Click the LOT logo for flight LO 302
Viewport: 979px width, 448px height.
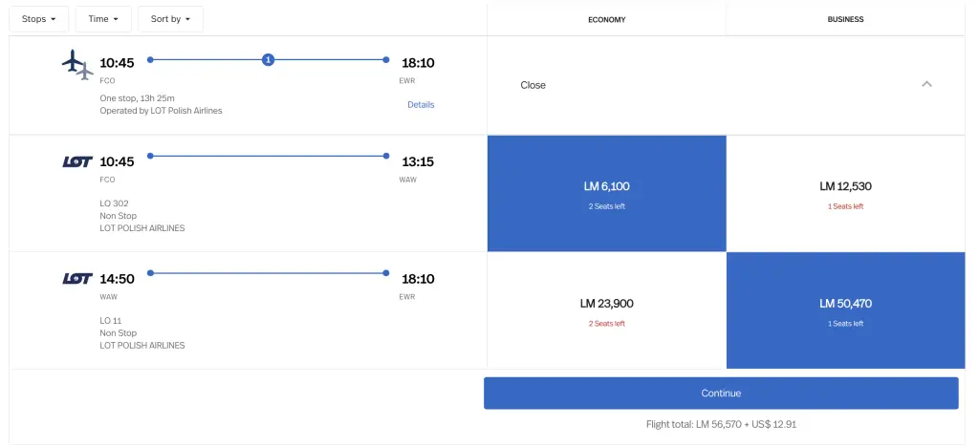pyautogui.click(x=76, y=161)
